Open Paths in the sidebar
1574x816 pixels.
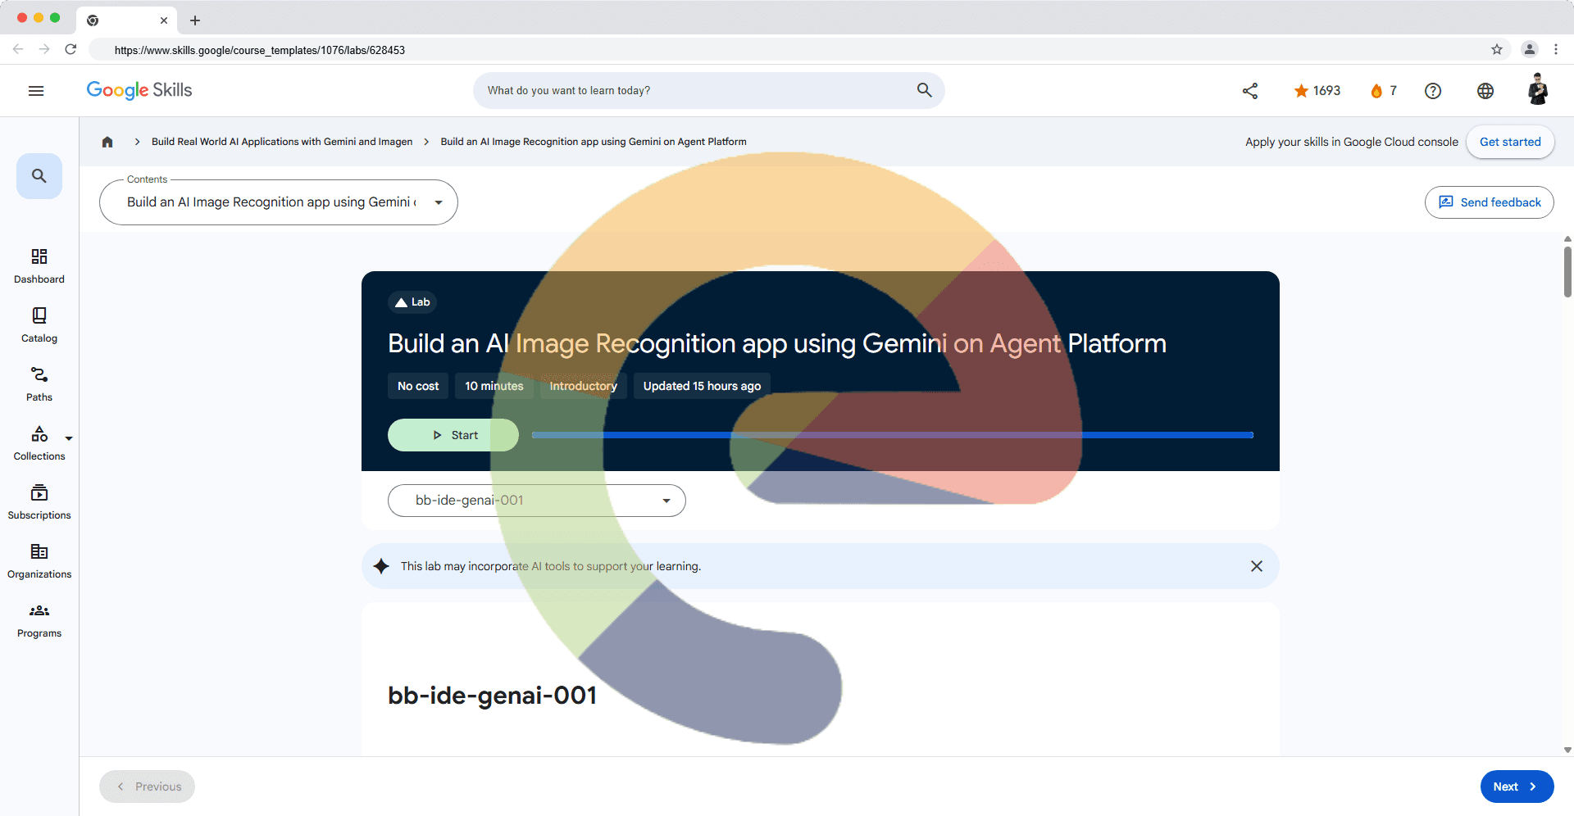[x=39, y=384]
